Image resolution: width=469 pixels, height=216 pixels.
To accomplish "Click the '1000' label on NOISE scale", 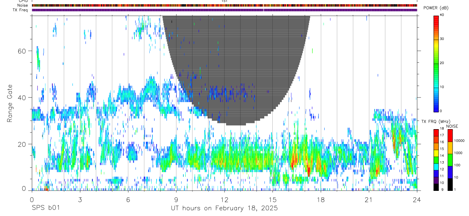I will click(x=458, y=153).
